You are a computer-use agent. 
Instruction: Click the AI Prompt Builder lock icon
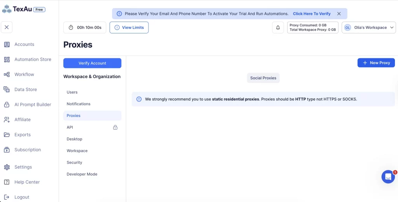(x=7, y=104)
